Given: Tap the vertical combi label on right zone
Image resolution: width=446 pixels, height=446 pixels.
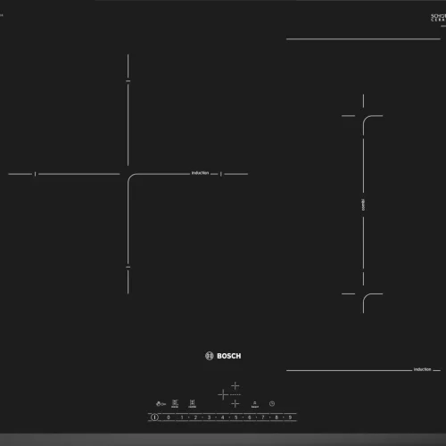Looking at the screenshot, I should (x=363, y=205).
